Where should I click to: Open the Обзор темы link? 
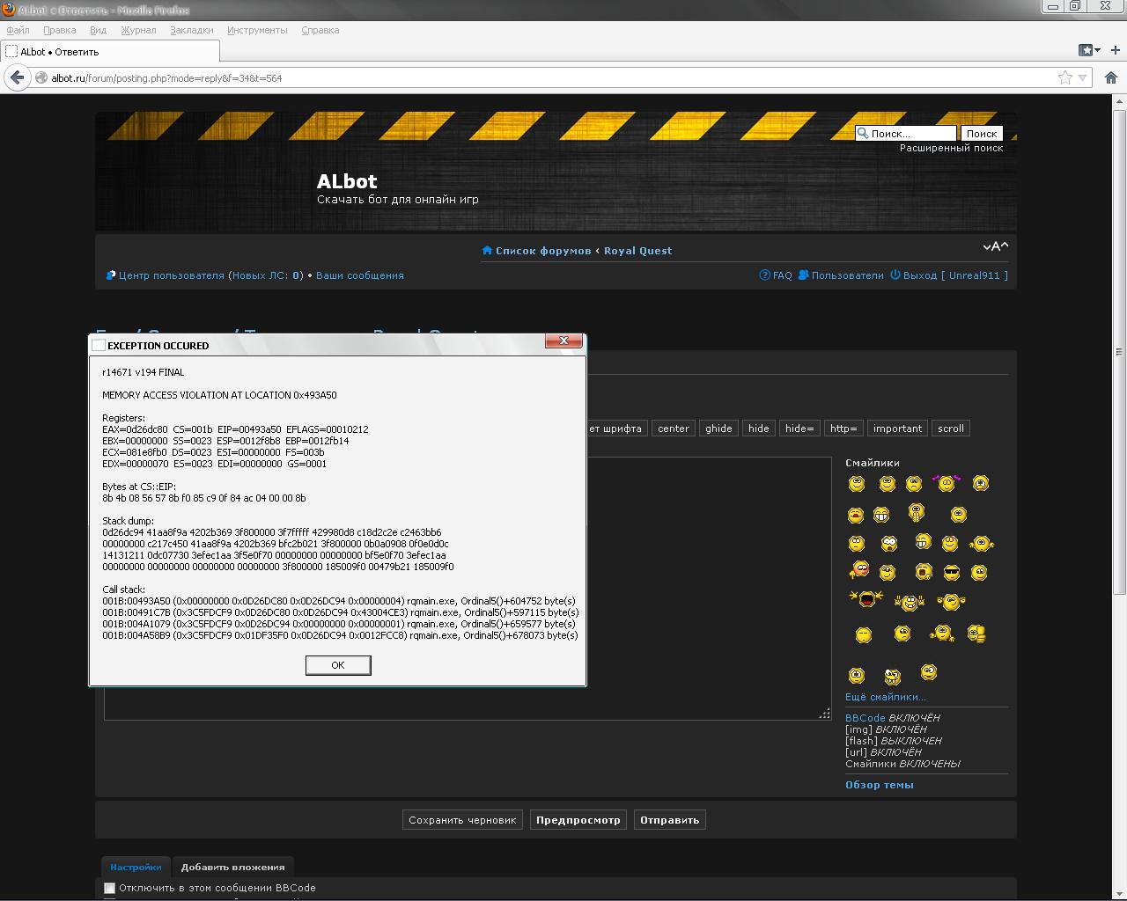tap(880, 785)
